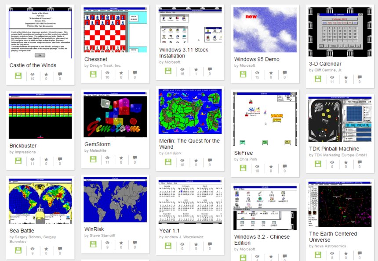The width and height of the screenshot is (378, 261).
Task: Click the floppy disk icon under 3-D Calendar
Action: [x=318, y=79]
